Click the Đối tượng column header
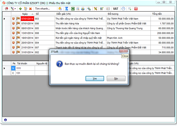This screenshot has width=177, height=126. pos(113,14)
